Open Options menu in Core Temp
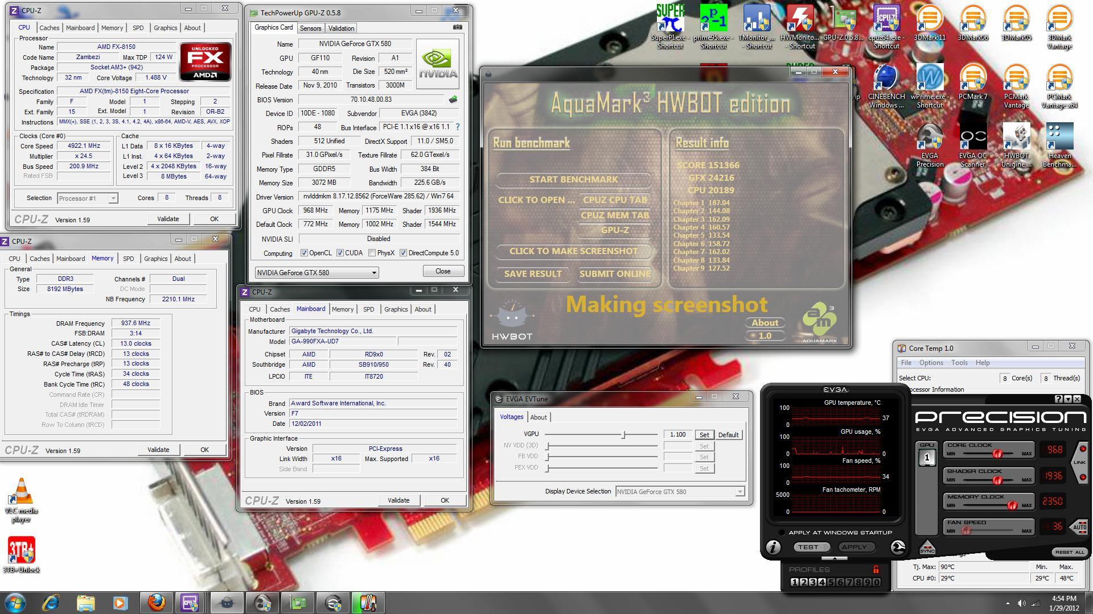The width and height of the screenshot is (1093, 614). (x=931, y=363)
